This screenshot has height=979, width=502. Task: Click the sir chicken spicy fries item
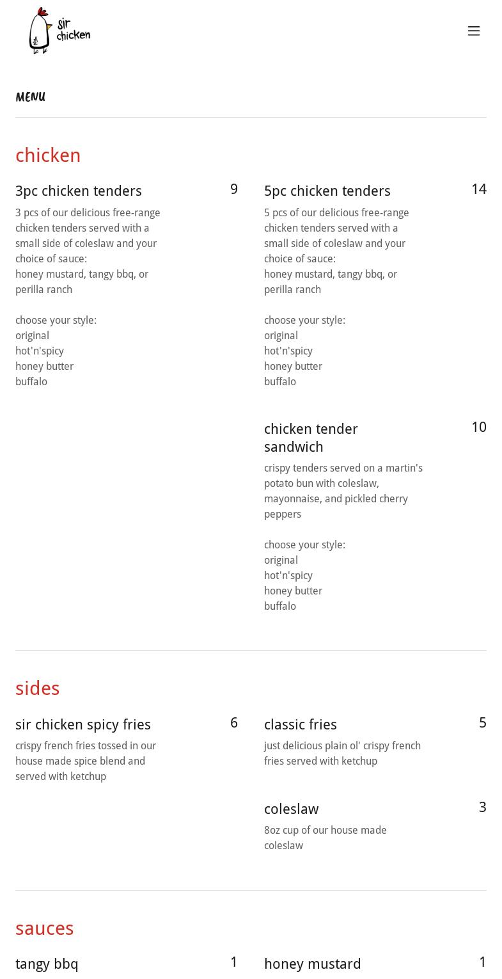click(83, 724)
